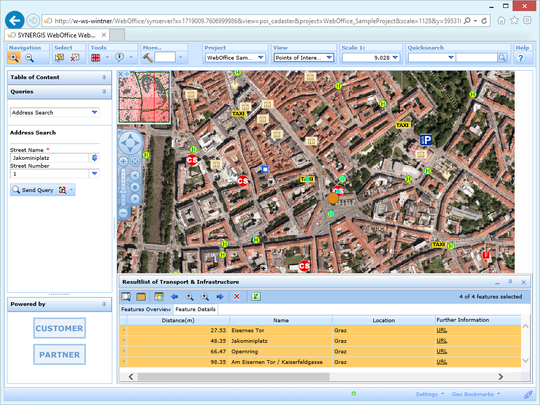The height and width of the screenshot is (405, 540).
Task: Toggle pin on the Queries panel
Action: coord(104,92)
